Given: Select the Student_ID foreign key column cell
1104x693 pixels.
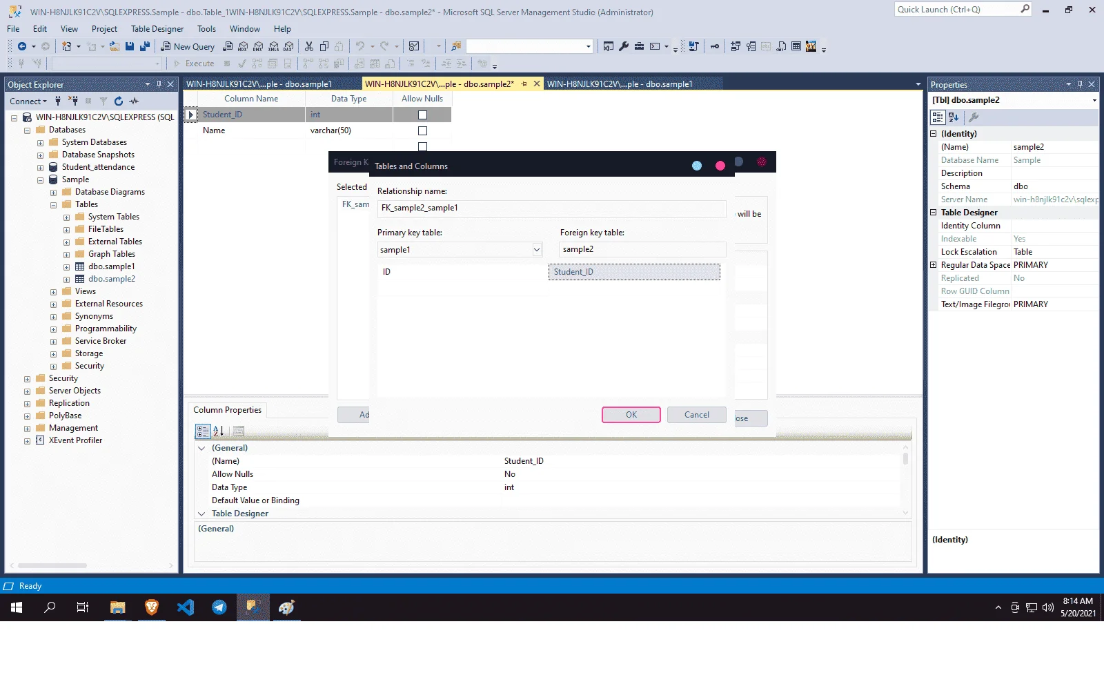Looking at the screenshot, I should (x=634, y=272).
